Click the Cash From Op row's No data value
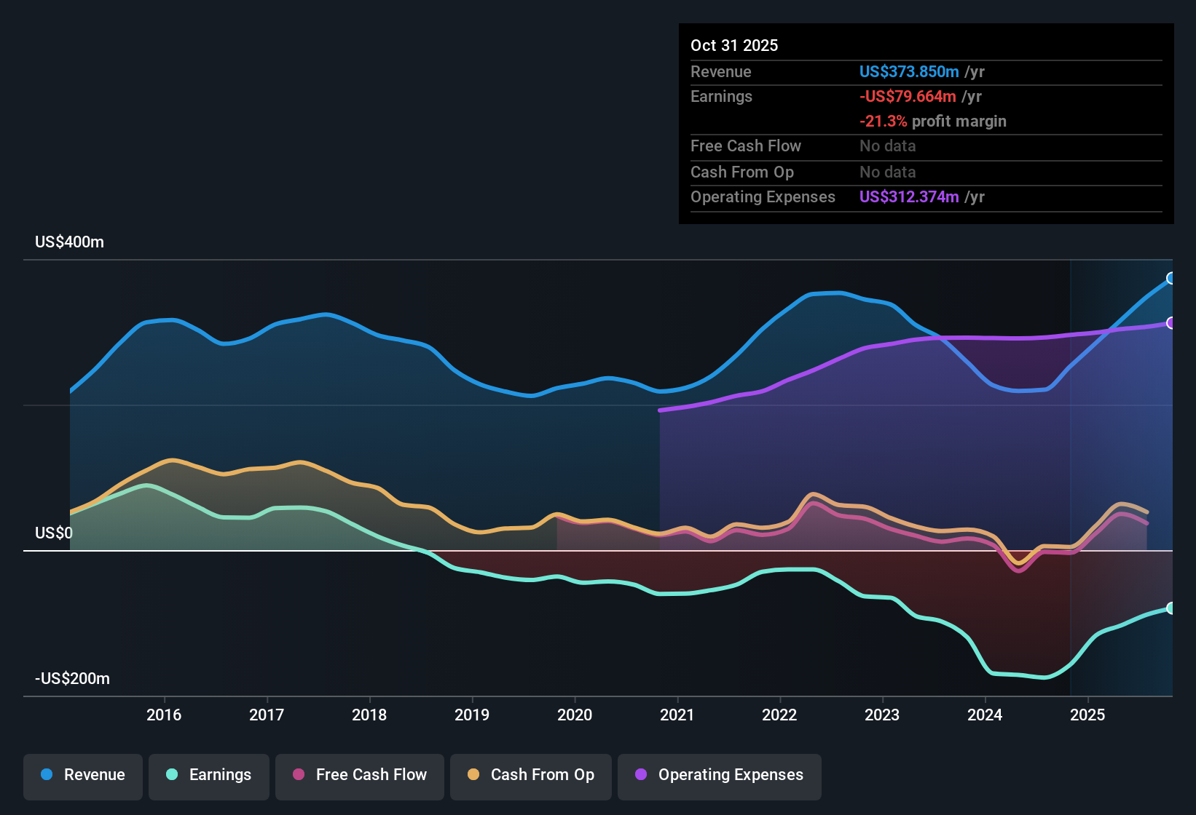This screenshot has height=815, width=1196. point(888,172)
